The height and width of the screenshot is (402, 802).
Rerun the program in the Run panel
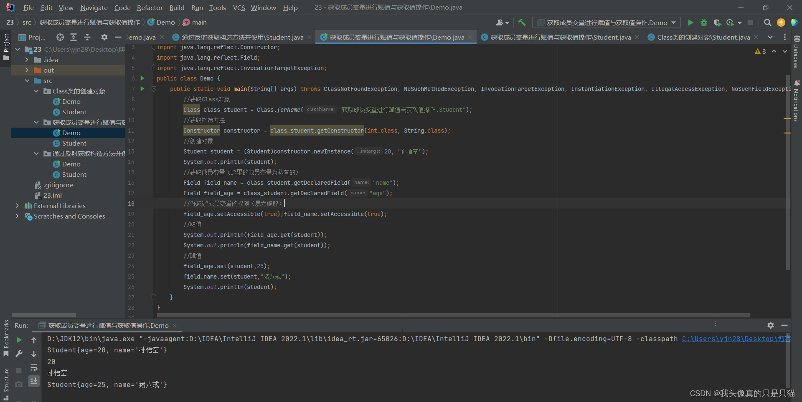pyautogui.click(x=19, y=340)
